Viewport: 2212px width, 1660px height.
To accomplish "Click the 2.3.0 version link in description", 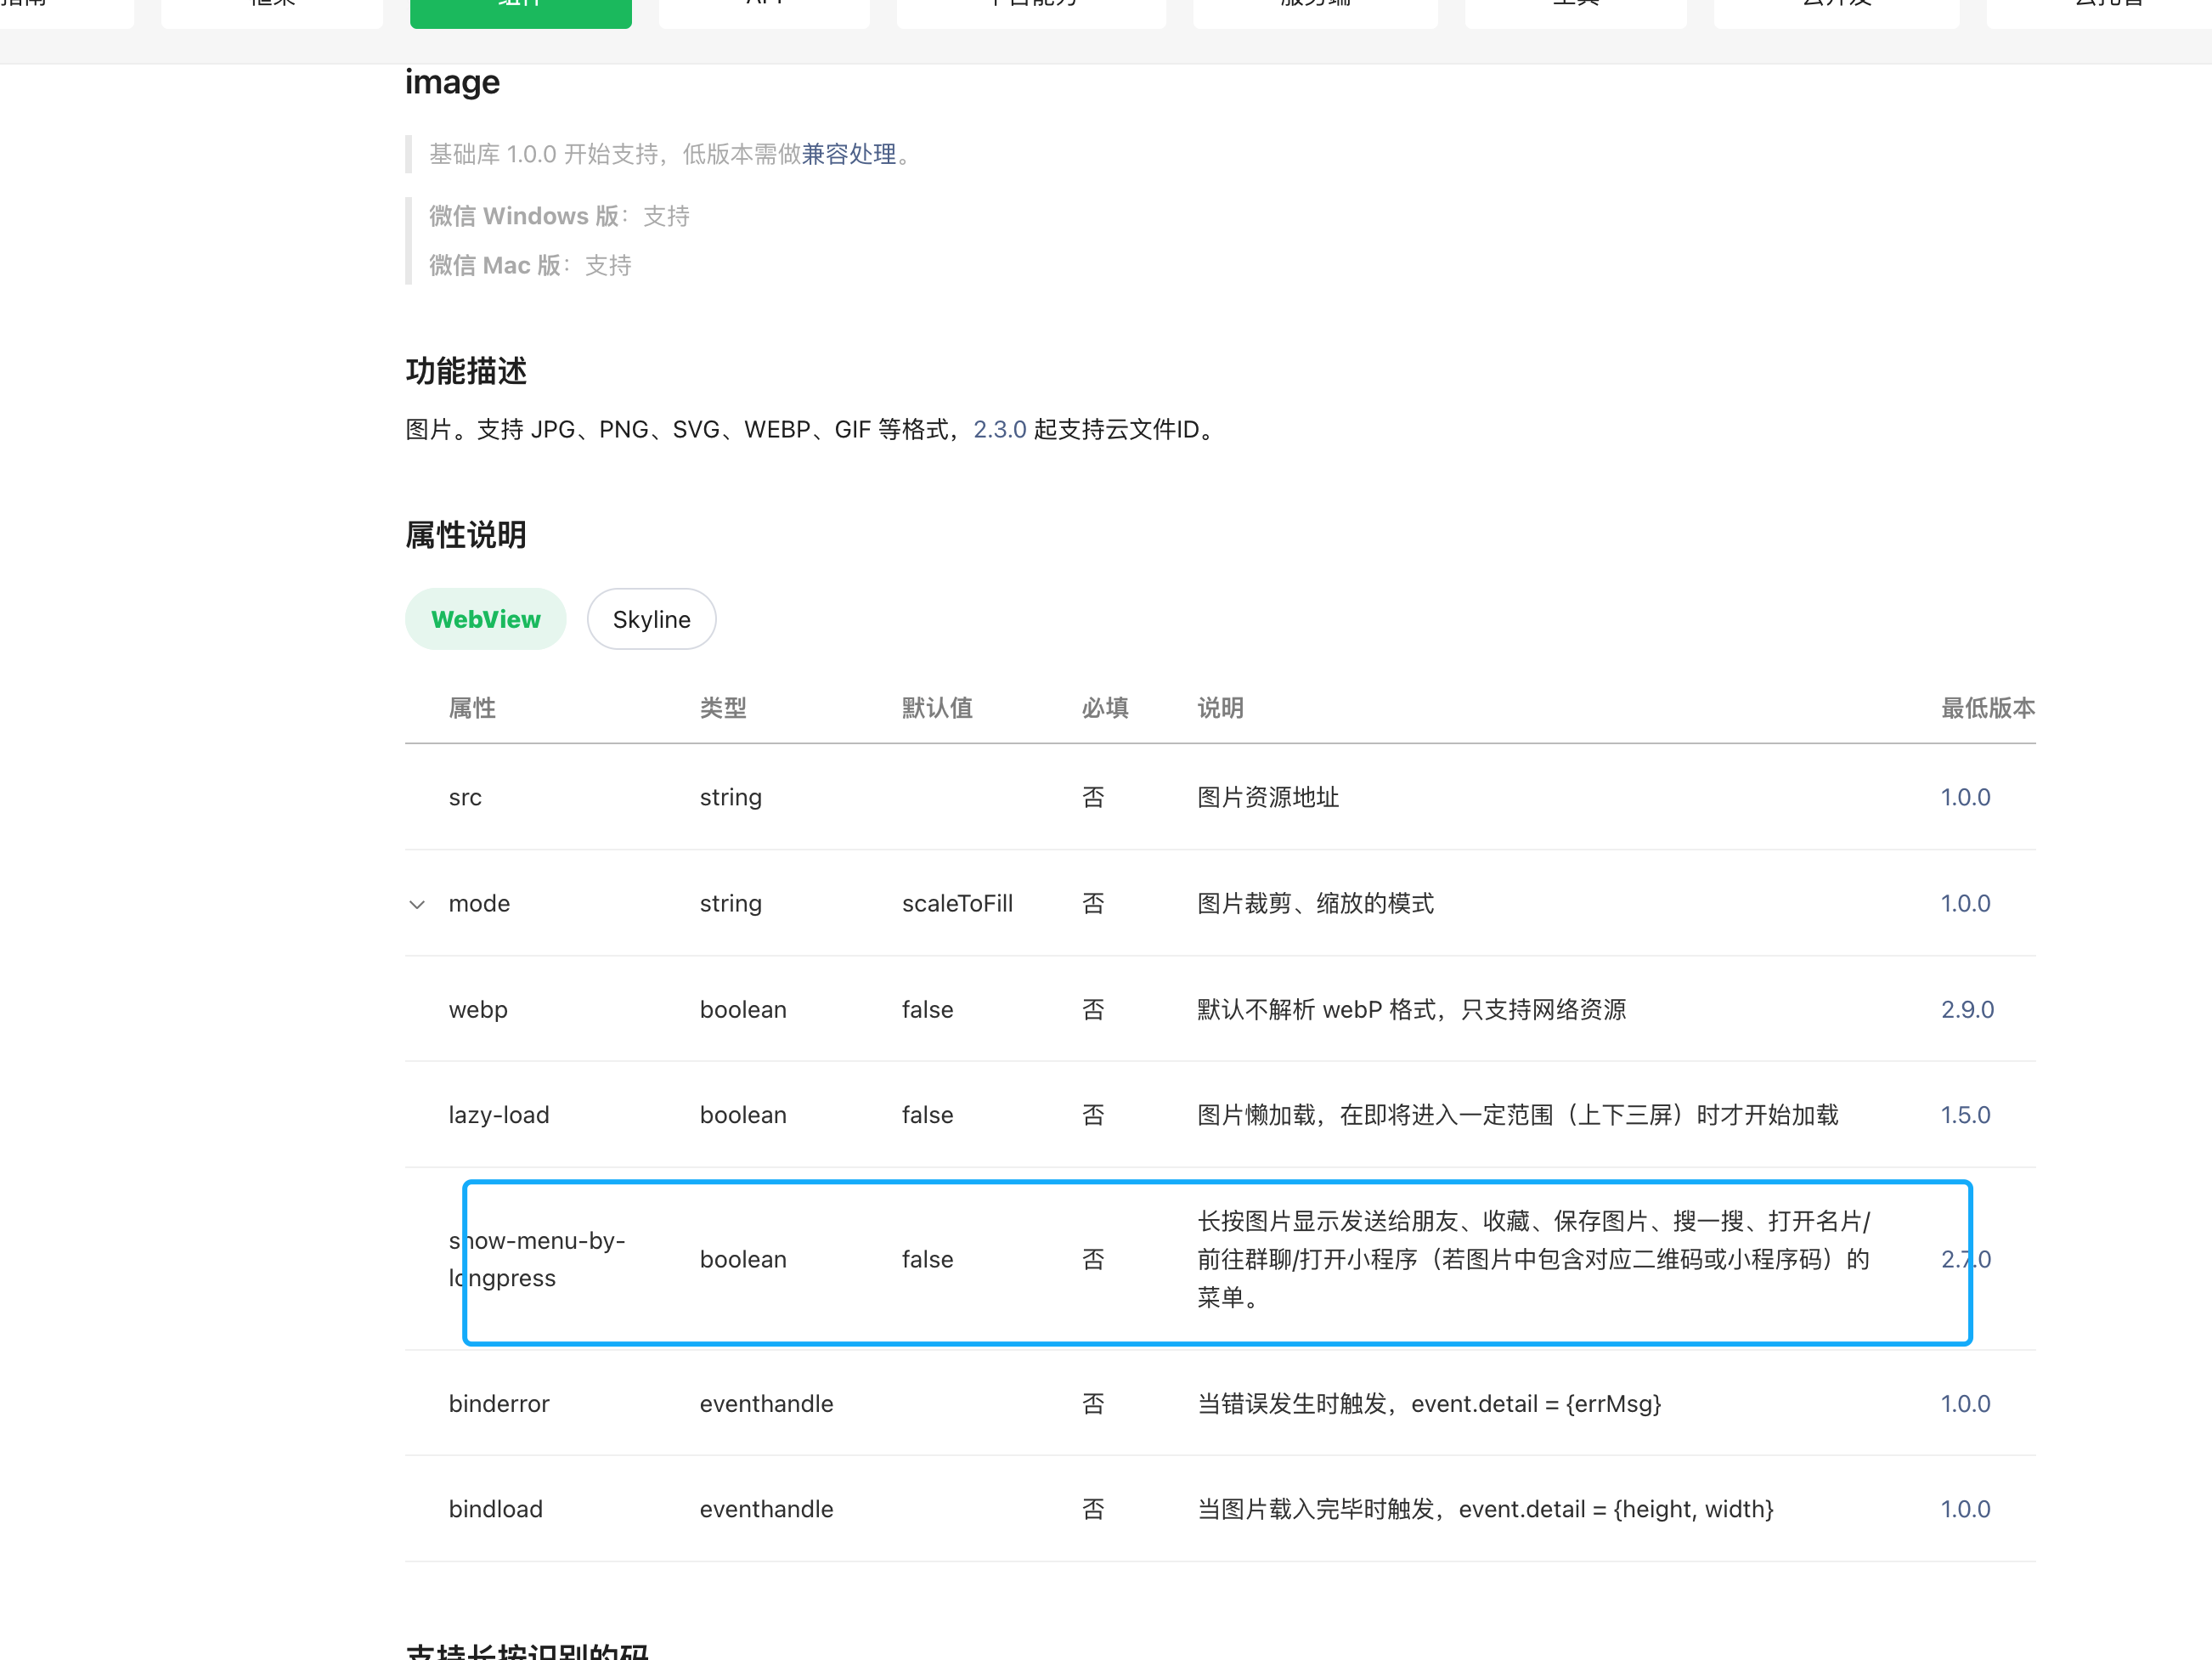I will tap(999, 429).
